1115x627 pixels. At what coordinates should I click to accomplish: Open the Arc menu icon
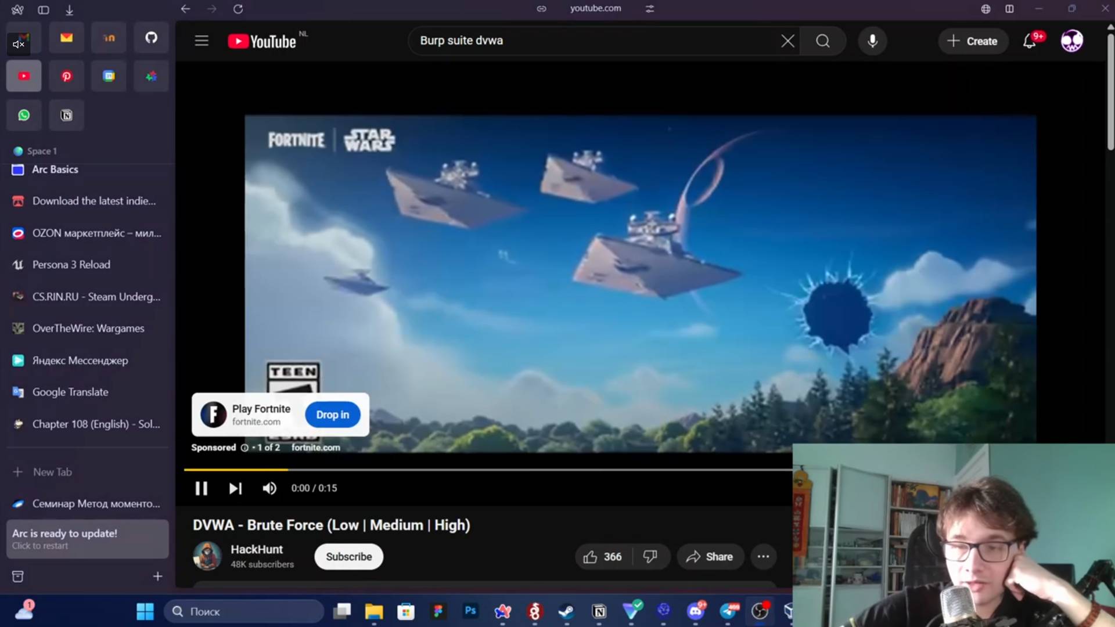click(x=17, y=9)
